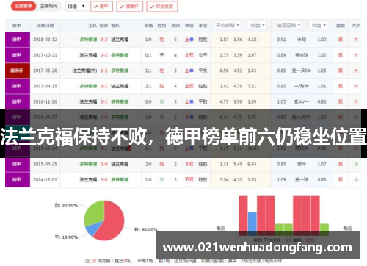Untick the 德甲 league checkbox
The width and height of the screenshot is (367, 266).
101,7
